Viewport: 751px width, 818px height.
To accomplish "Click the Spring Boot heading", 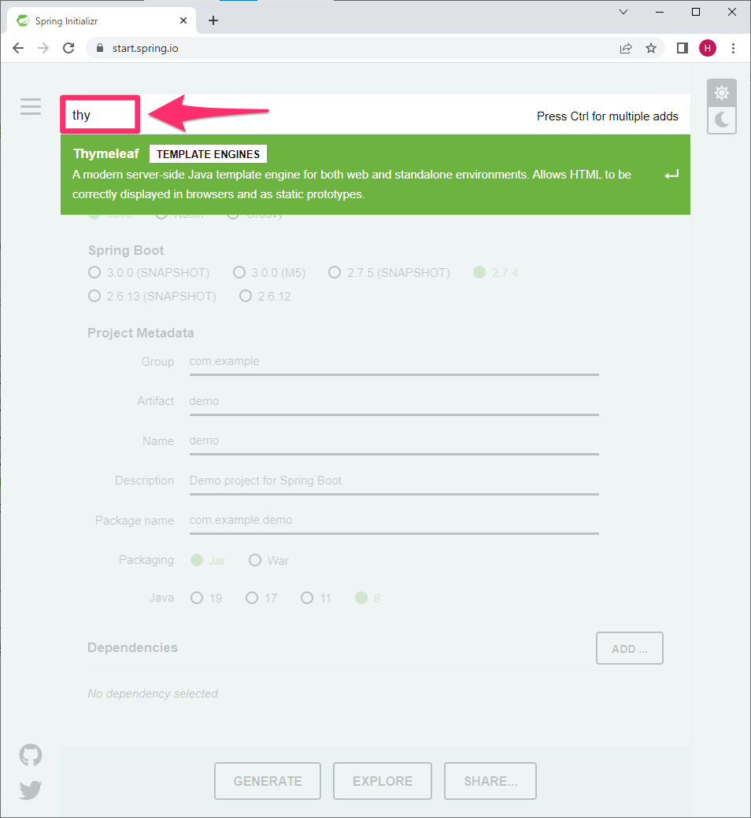I will click(126, 250).
